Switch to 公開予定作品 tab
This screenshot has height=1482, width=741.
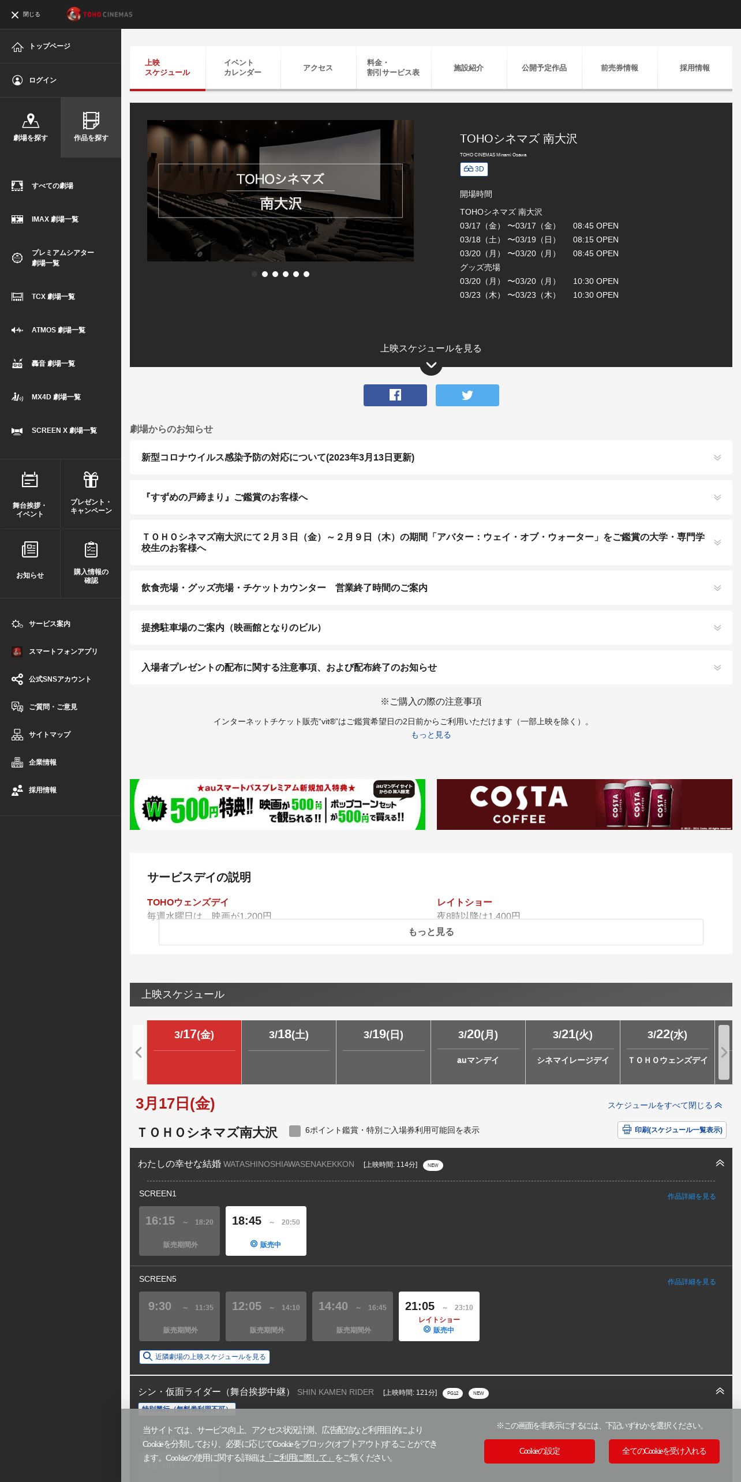click(x=544, y=68)
